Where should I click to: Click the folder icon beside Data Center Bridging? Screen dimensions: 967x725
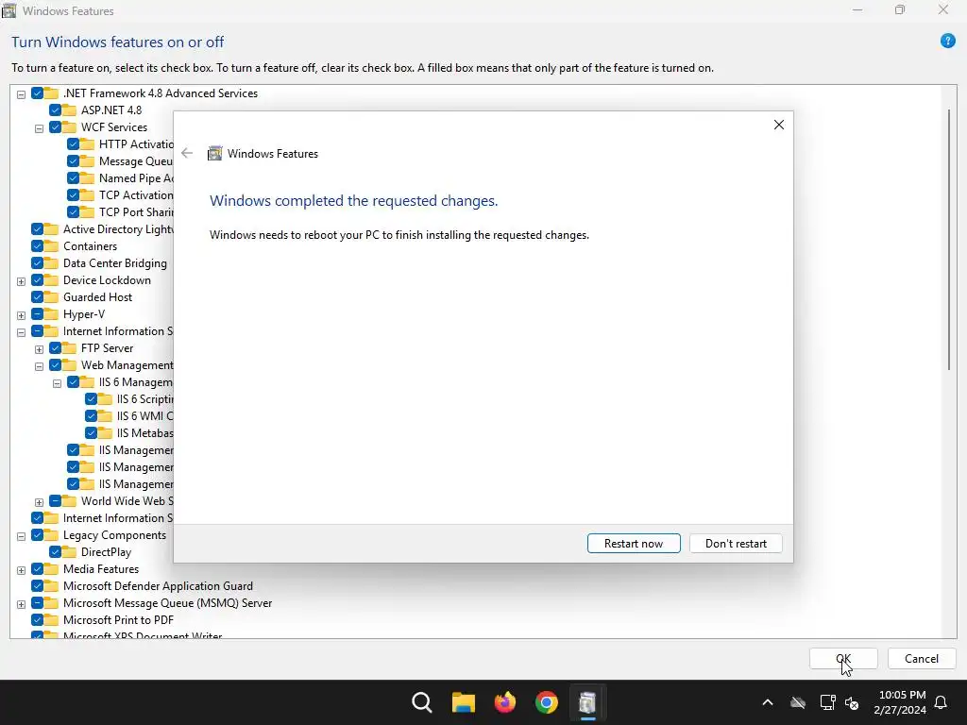click(x=52, y=263)
